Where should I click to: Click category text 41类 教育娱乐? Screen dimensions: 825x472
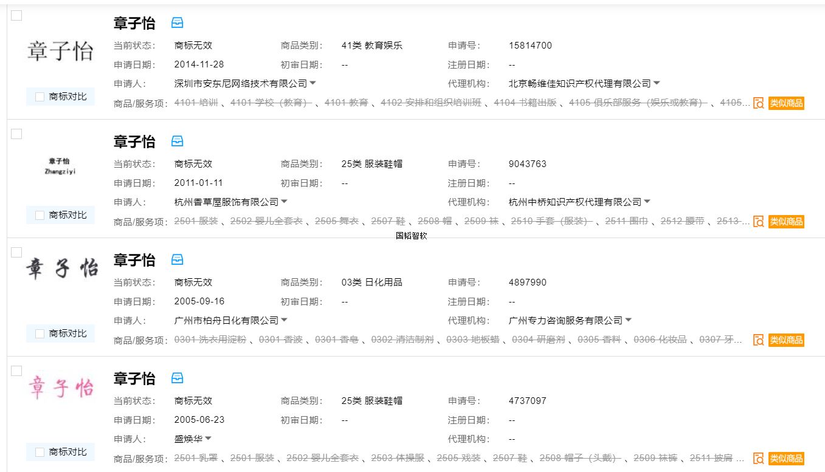tap(372, 46)
